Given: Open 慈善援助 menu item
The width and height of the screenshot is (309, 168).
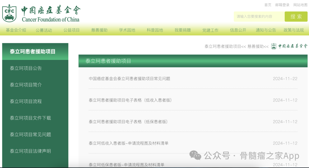Looking at the screenshot, I should pyautogui.click(x=99, y=30).
